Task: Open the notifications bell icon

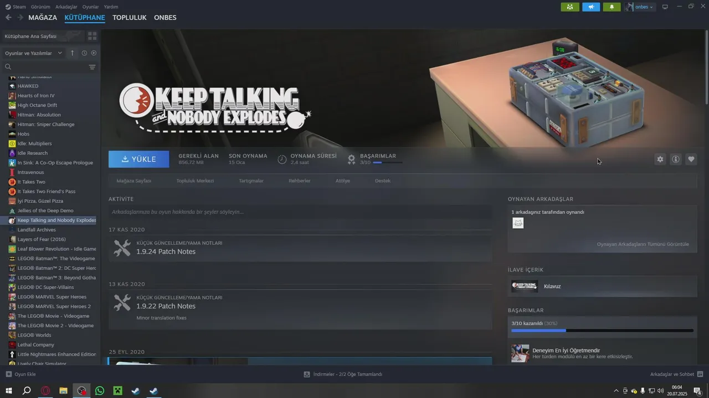Action: tap(612, 7)
